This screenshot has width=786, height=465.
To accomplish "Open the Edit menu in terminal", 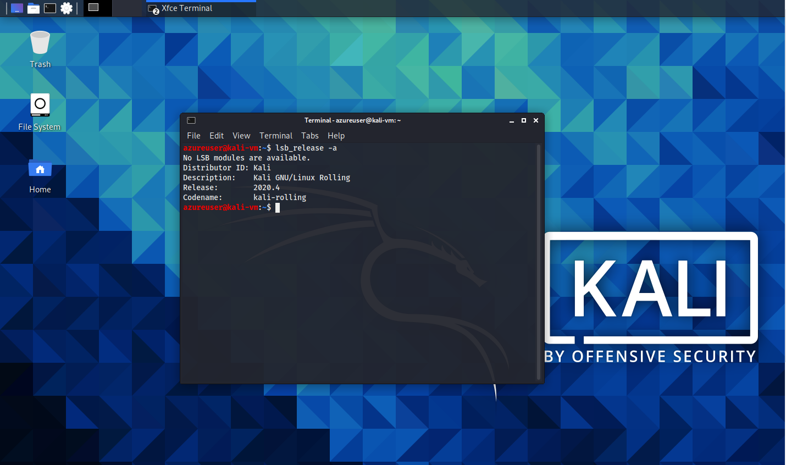I will click(217, 136).
